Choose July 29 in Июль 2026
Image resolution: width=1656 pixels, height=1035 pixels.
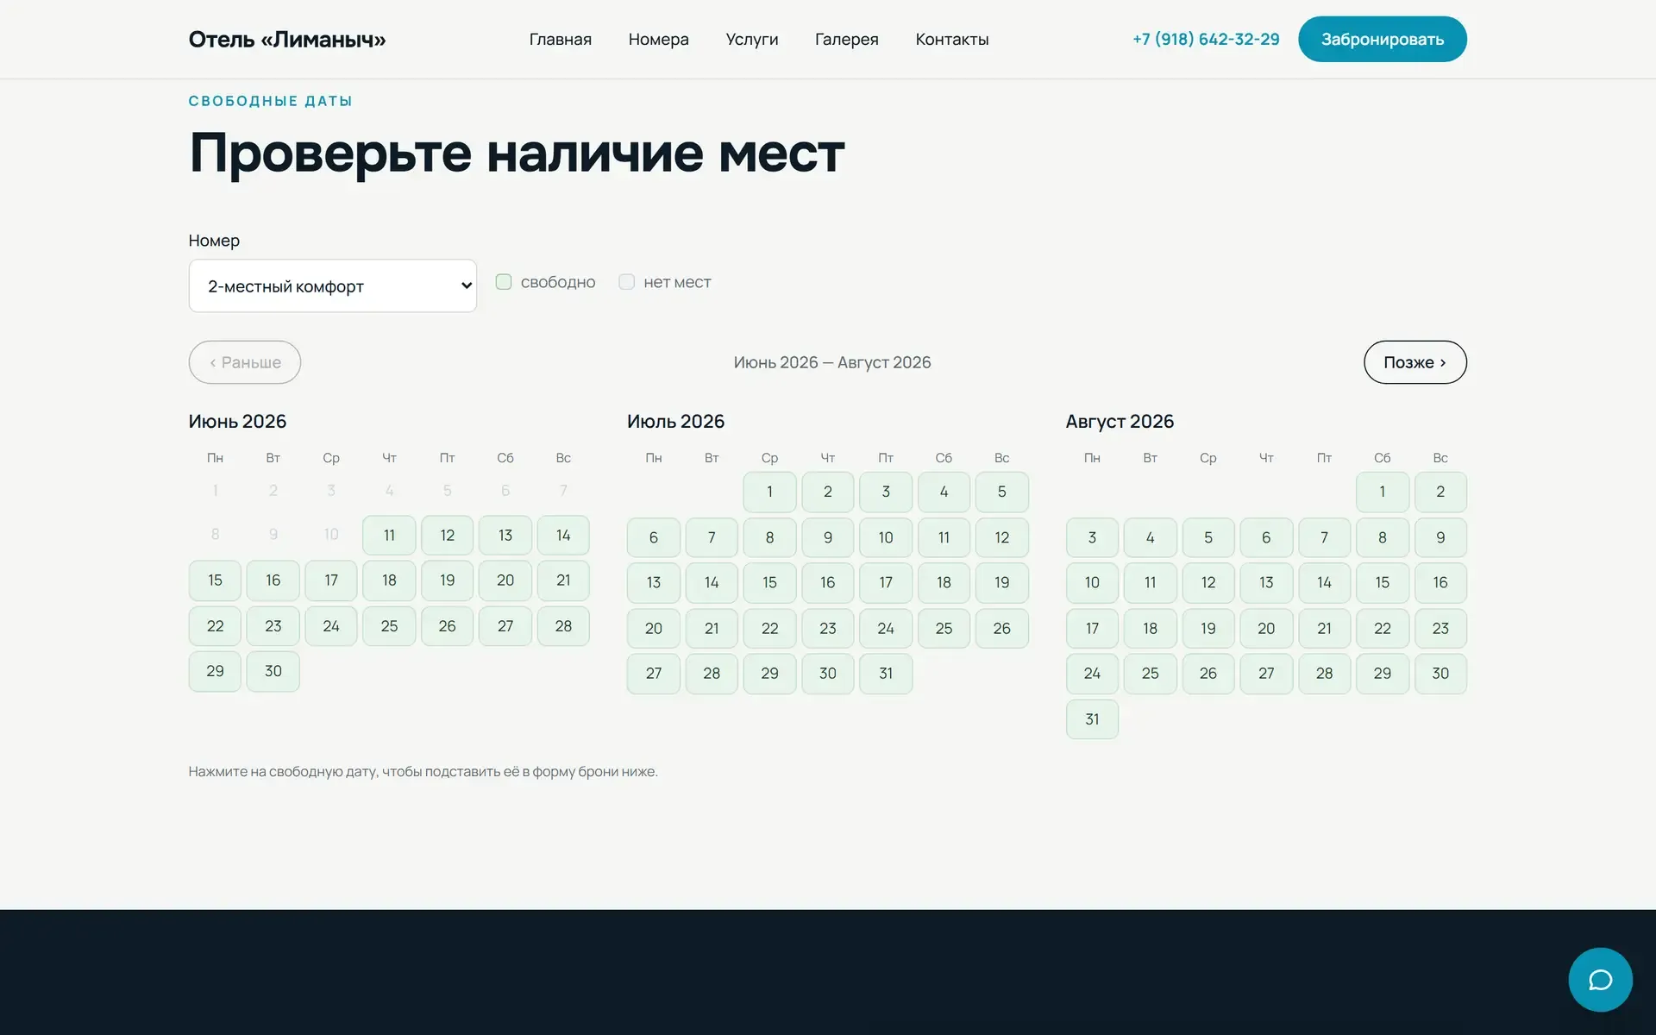pyautogui.click(x=769, y=674)
